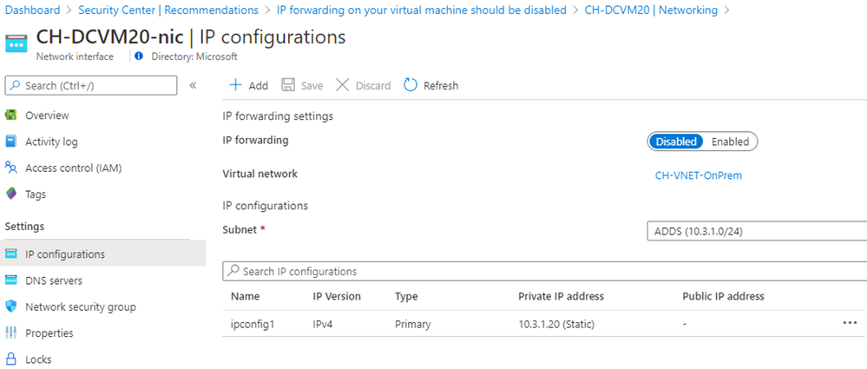Open the Subnet dropdown ADDS (10.3.1.0/24)
The width and height of the screenshot is (867, 369).
[x=755, y=231]
